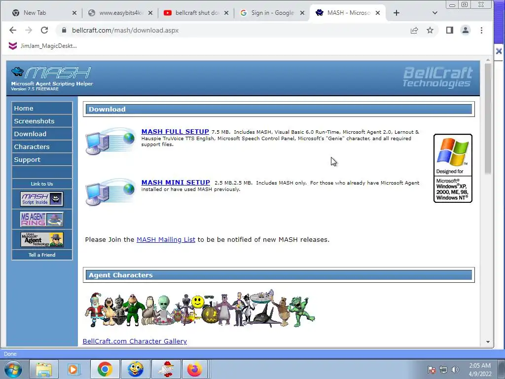Click the network tray icon
This screenshot has height=379, width=505.
pyautogui.click(x=443, y=370)
